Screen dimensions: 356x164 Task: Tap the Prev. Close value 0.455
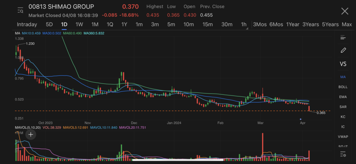click(207, 15)
